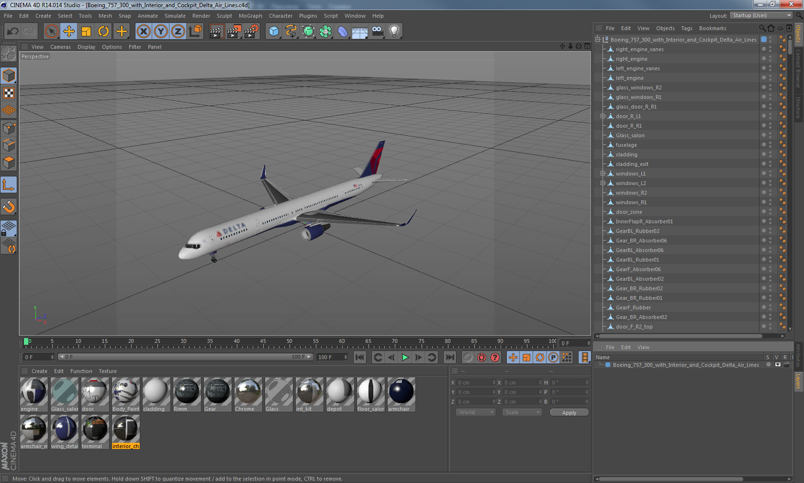Add a light object

(x=394, y=32)
